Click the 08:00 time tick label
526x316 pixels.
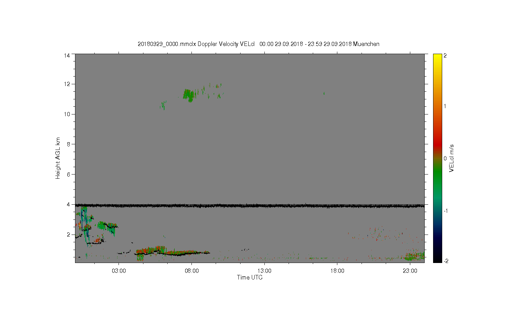coord(192,271)
